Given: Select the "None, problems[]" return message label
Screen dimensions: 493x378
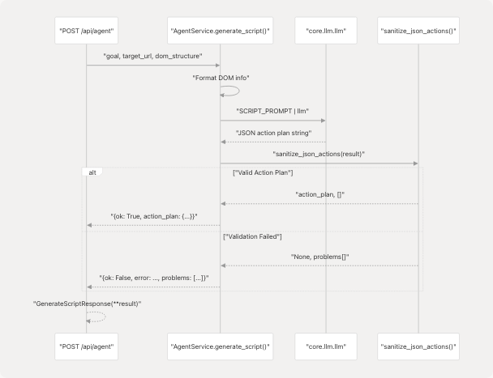Looking at the screenshot, I should tap(319, 257).
